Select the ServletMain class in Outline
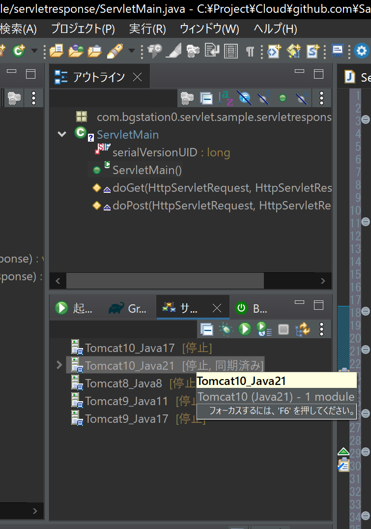The width and height of the screenshot is (371, 529). pos(127,135)
